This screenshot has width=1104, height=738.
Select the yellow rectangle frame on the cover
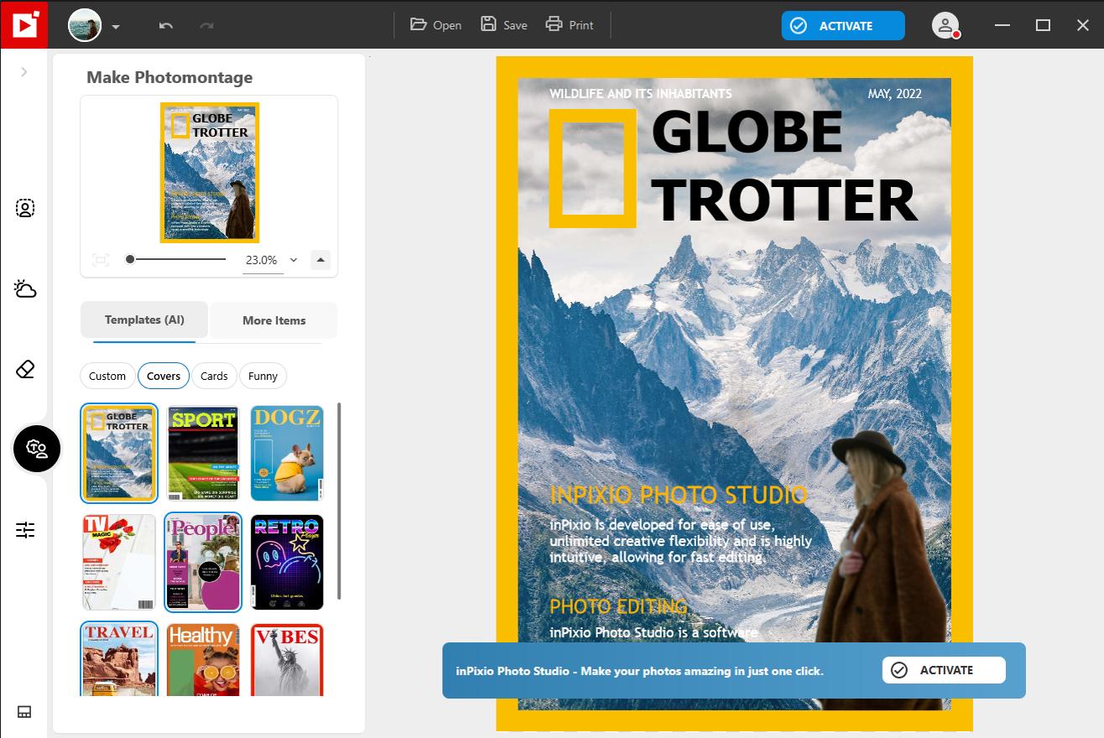(592, 168)
